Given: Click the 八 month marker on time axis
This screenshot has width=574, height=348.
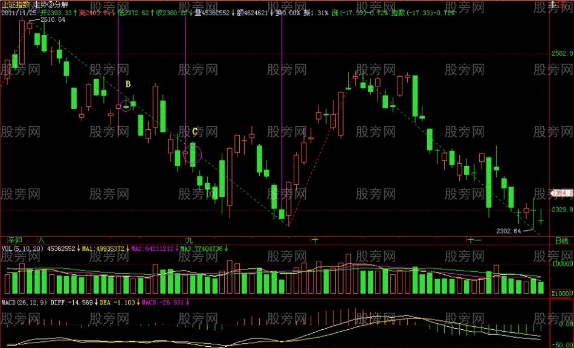Looking at the screenshot, I should tap(40, 241).
